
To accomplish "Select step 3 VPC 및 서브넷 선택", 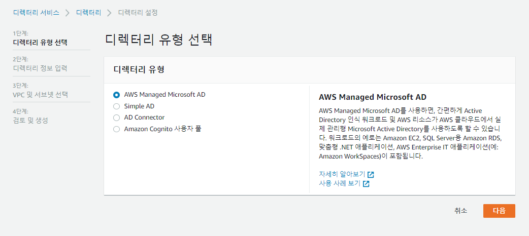I will pyautogui.click(x=40, y=95).
